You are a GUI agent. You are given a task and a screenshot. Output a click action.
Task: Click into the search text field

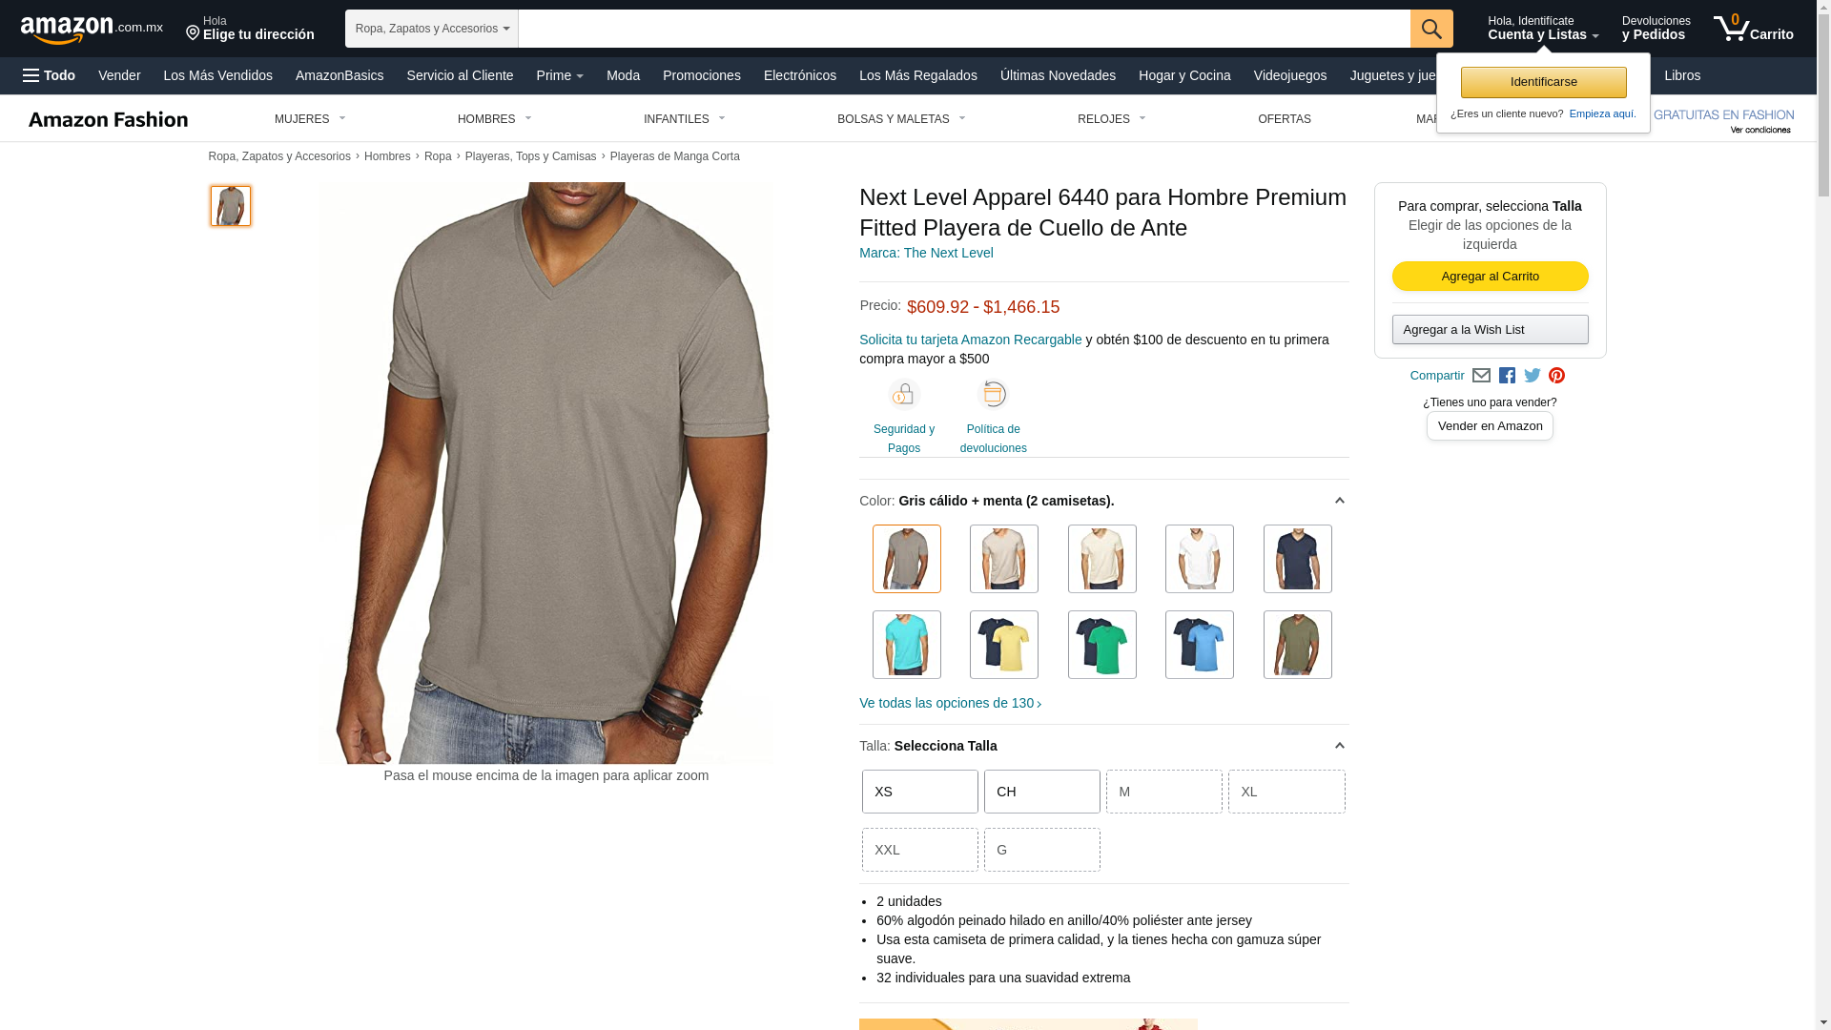964,29
